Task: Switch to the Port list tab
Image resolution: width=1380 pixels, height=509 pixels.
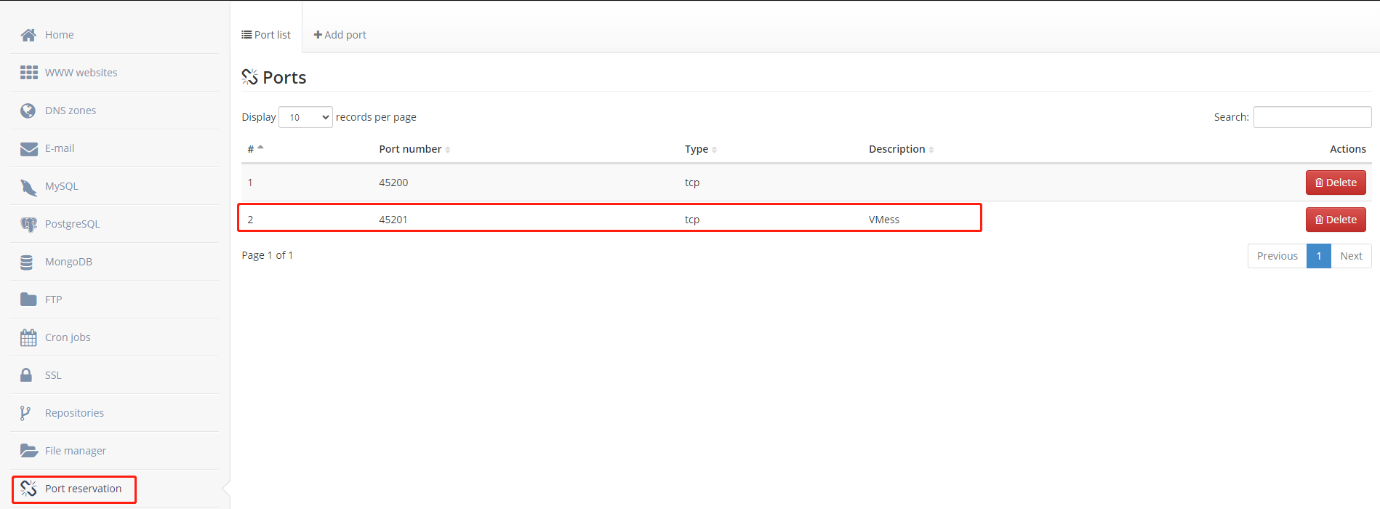Action: point(266,35)
